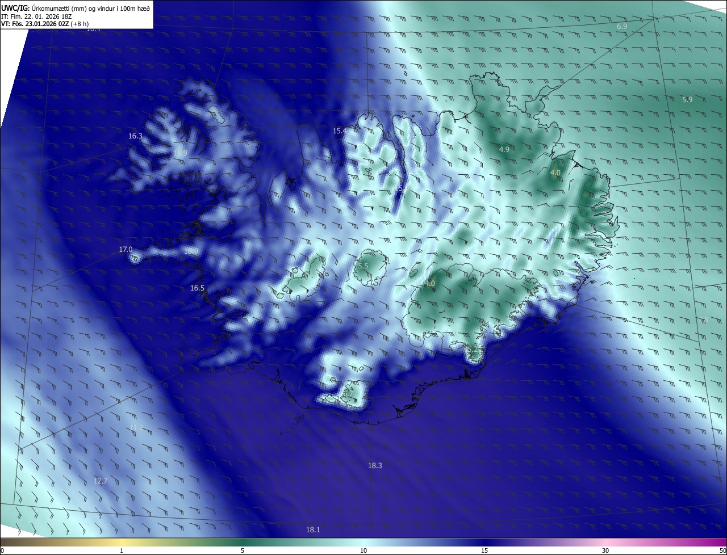Click the "50" tick label on the colorbar

click(x=722, y=550)
